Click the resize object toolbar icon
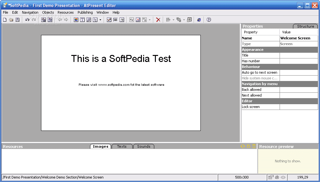Screen dimensions: 320x182 pos(189,20)
